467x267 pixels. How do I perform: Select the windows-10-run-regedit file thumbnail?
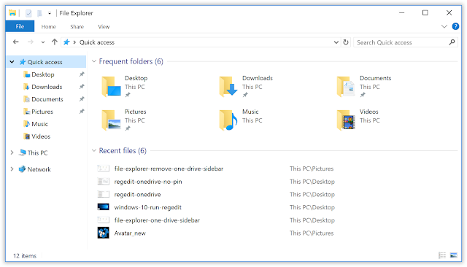point(103,207)
